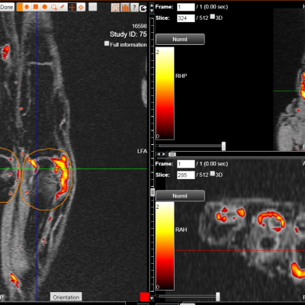
Task: Open the colorful atlas overlay icon
Action: click(x=115, y=8)
